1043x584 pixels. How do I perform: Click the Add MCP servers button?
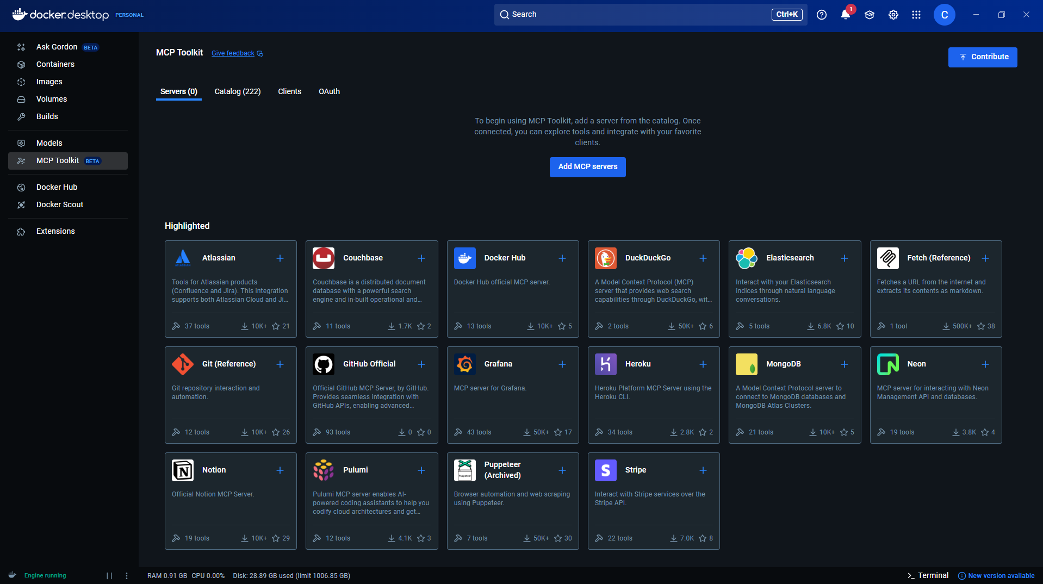pos(588,167)
